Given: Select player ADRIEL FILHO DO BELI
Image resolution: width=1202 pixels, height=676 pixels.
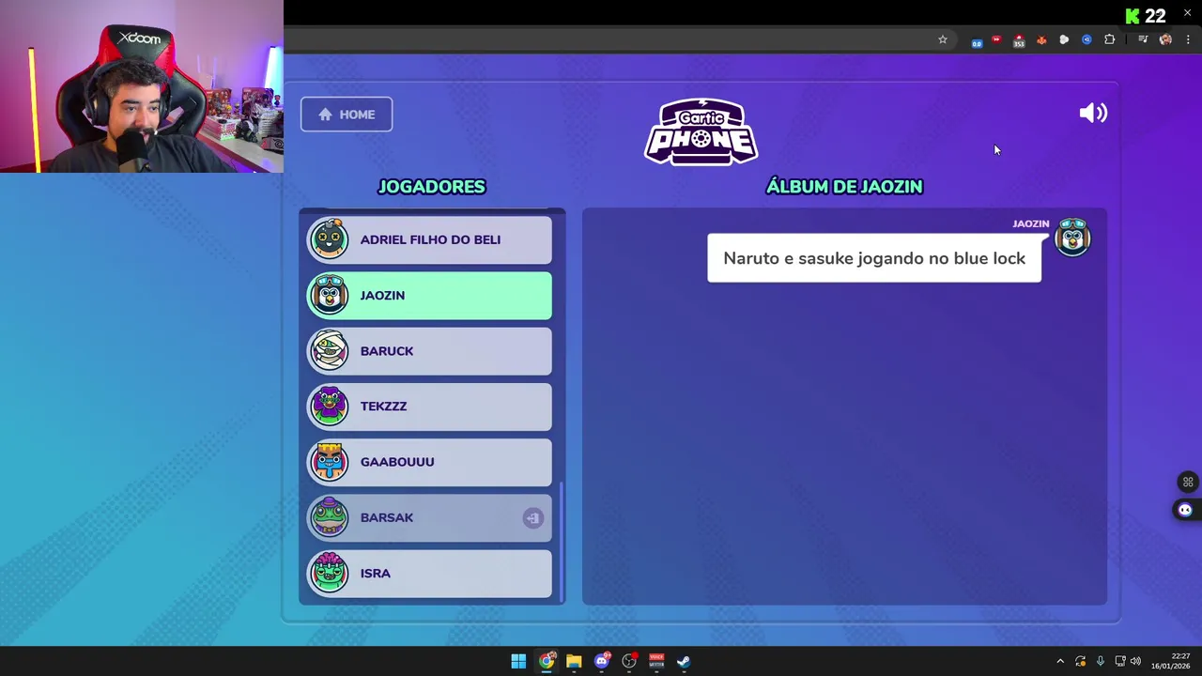Looking at the screenshot, I should 430,239.
